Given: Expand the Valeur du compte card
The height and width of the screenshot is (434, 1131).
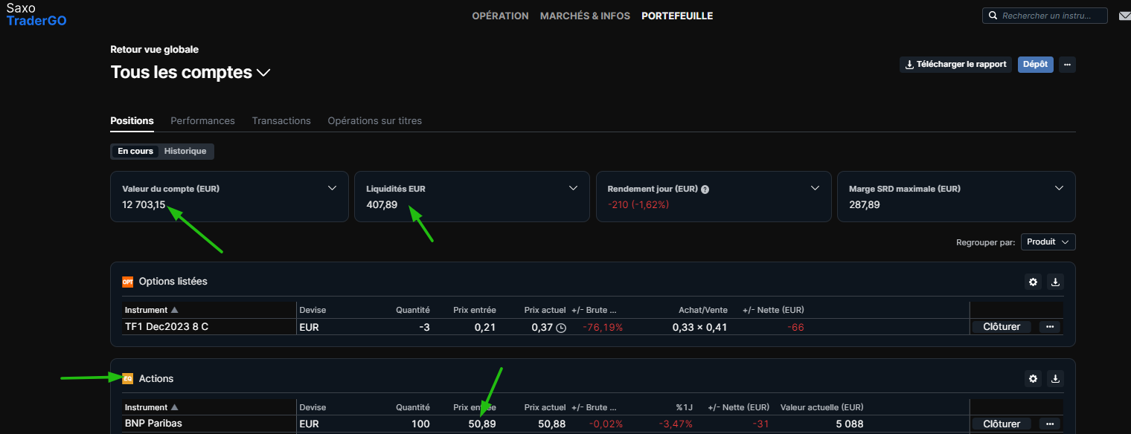Looking at the screenshot, I should pos(332,188).
